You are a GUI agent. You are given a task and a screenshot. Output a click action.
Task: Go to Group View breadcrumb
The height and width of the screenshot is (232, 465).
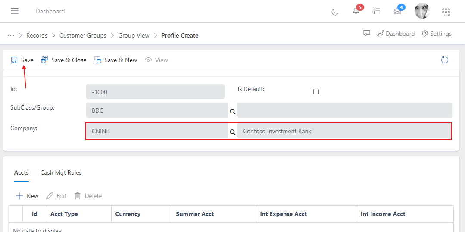[134, 35]
